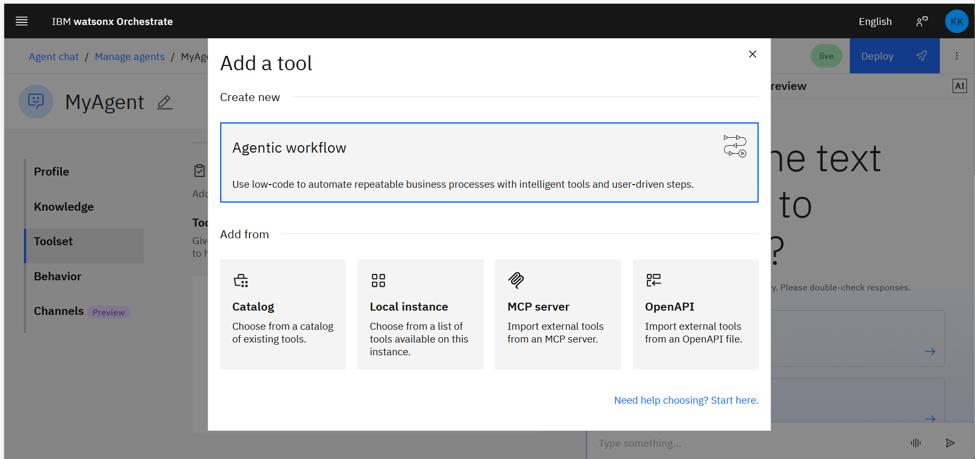Open the 'Need help choosing? Start here.' link
This screenshot has width=975, height=459.
coord(686,400)
